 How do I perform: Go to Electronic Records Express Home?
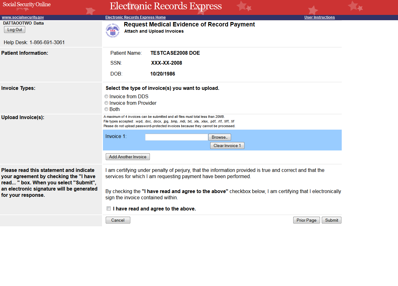pyautogui.click(x=135, y=17)
